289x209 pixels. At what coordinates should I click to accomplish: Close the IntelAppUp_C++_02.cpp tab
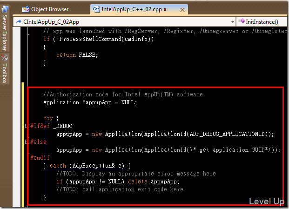[x=182, y=10]
